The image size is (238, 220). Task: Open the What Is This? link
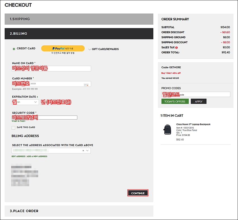click(18, 121)
